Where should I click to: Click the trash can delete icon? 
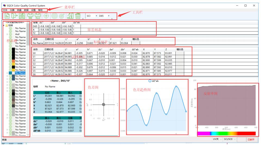coord(78,16)
